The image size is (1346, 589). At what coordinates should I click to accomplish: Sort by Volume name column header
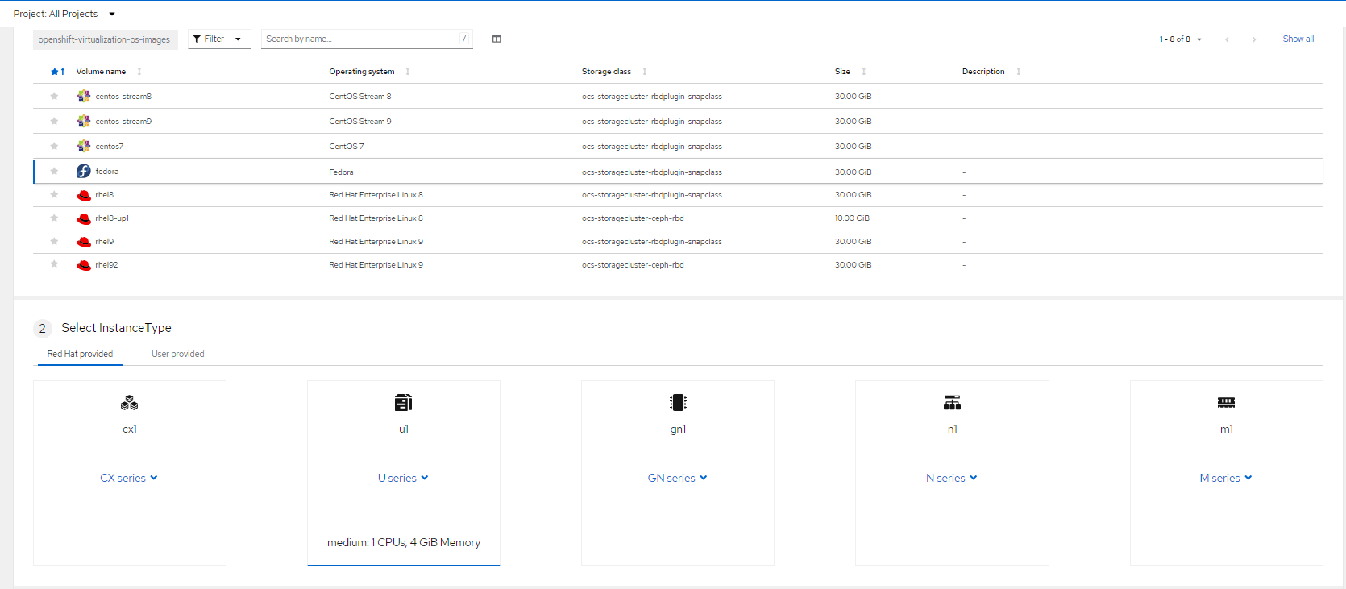(x=101, y=72)
